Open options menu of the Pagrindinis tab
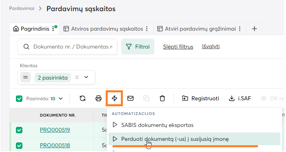 (53, 29)
